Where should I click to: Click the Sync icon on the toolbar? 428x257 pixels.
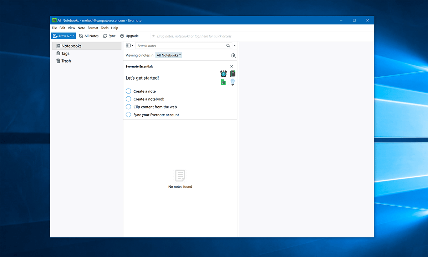105,36
